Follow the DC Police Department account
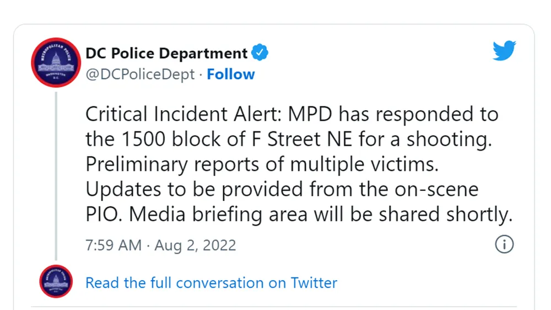 [231, 74]
